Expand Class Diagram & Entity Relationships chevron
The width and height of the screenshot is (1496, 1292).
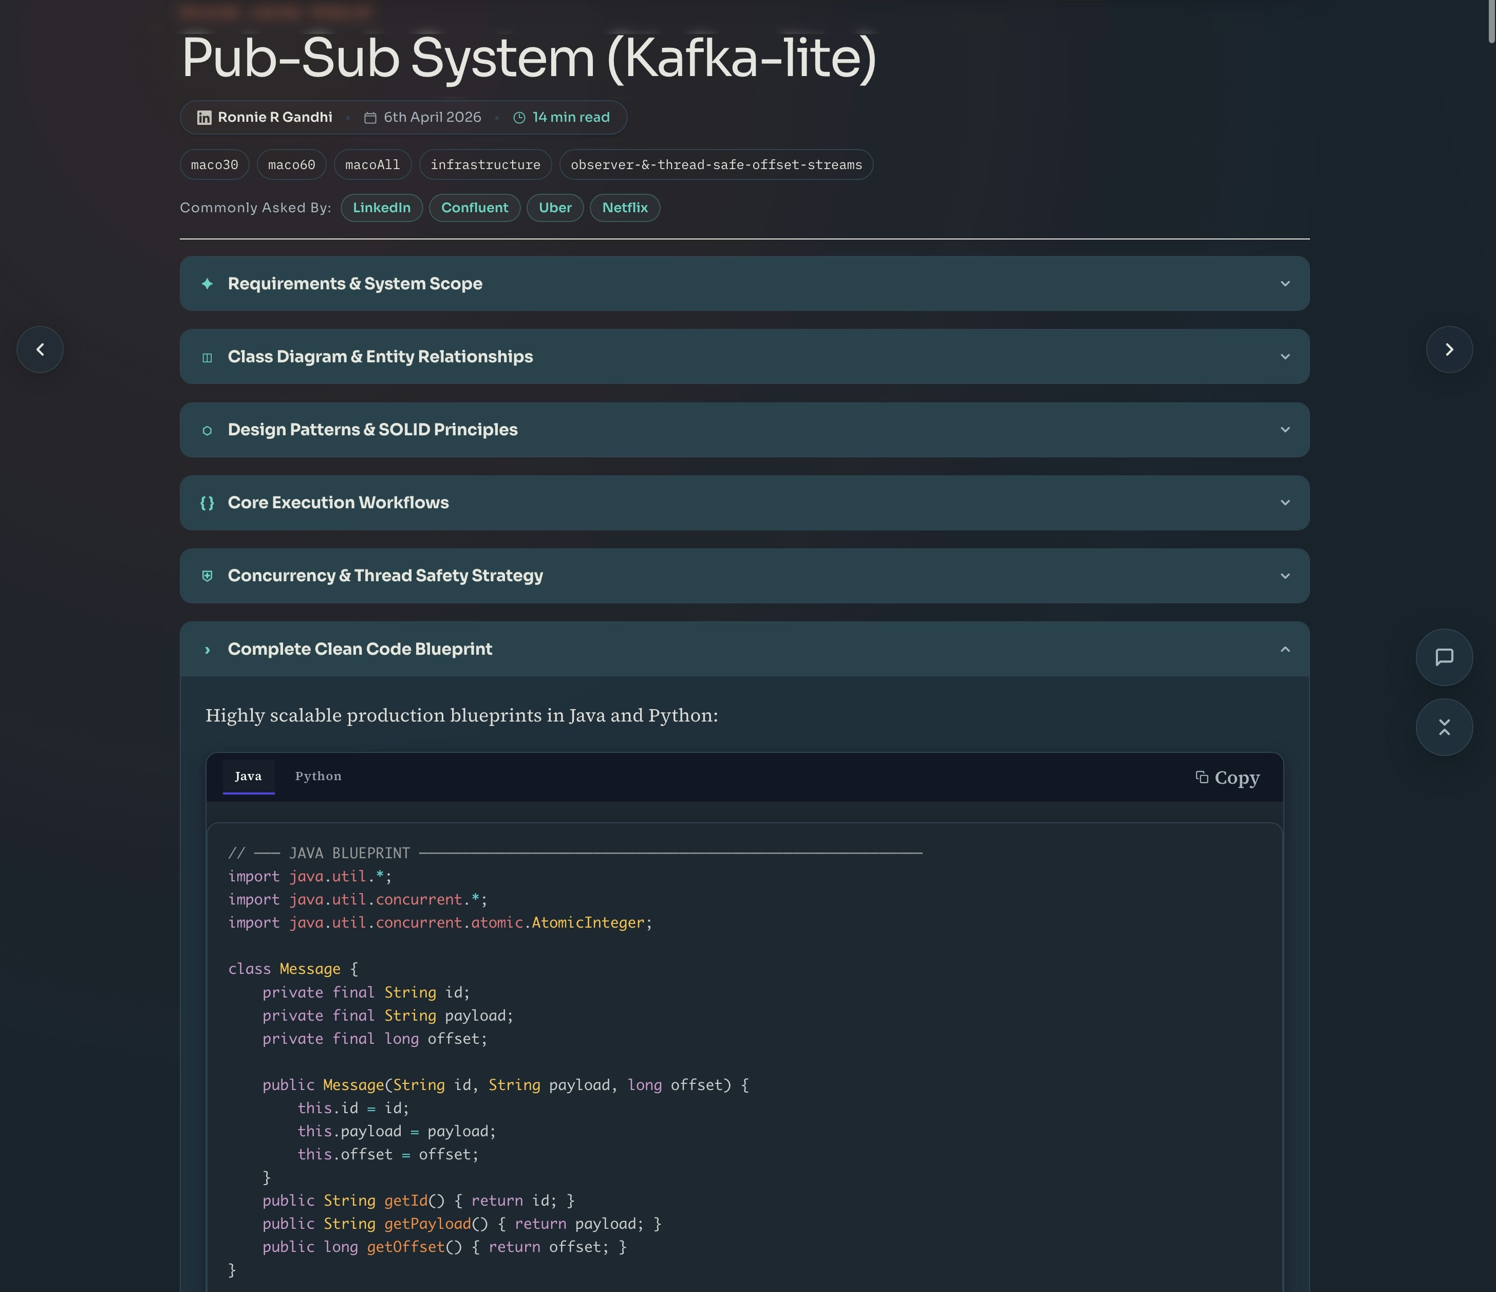click(x=1285, y=357)
